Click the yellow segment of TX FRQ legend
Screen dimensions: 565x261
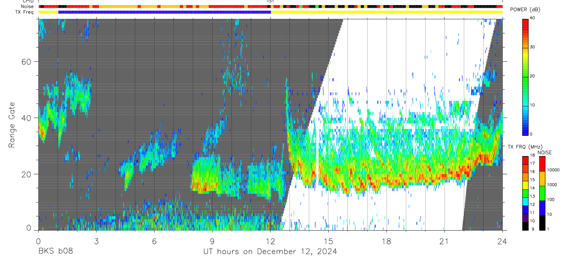tap(525, 185)
